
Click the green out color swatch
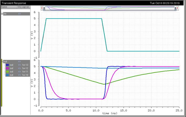click(8, 72)
